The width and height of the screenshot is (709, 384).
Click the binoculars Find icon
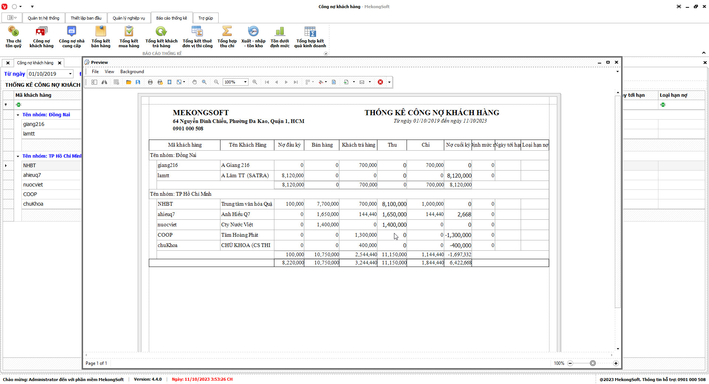(105, 82)
